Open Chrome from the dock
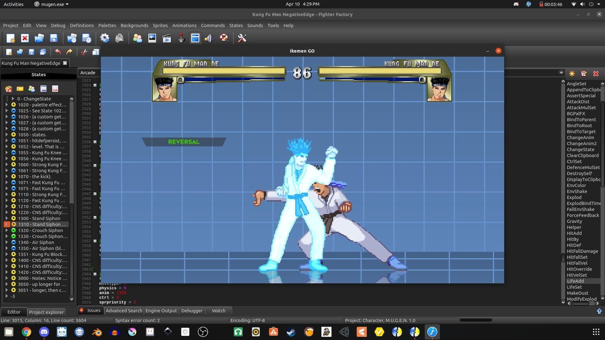 pos(26,332)
